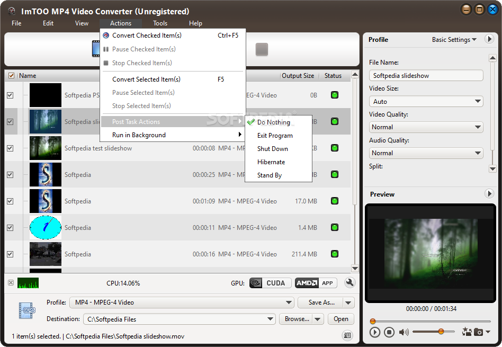Open the MP4 - MPEG-4 Video profile dropdown
Image resolution: width=502 pixels, height=347 pixels.
(182, 302)
